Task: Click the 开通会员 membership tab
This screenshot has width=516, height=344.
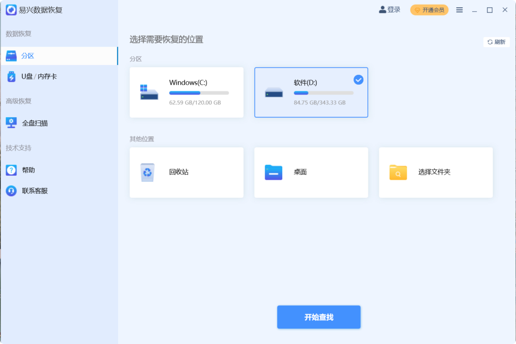Action: (x=429, y=9)
